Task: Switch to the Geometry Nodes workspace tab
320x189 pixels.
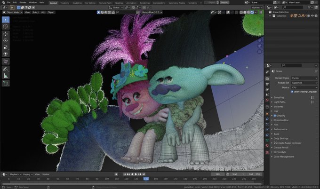Action: tap(177, 3)
